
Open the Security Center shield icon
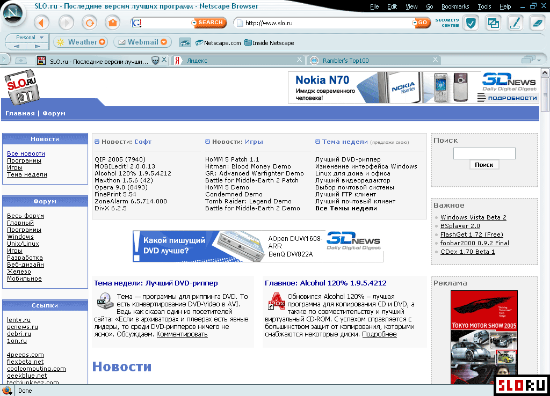[471, 23]
